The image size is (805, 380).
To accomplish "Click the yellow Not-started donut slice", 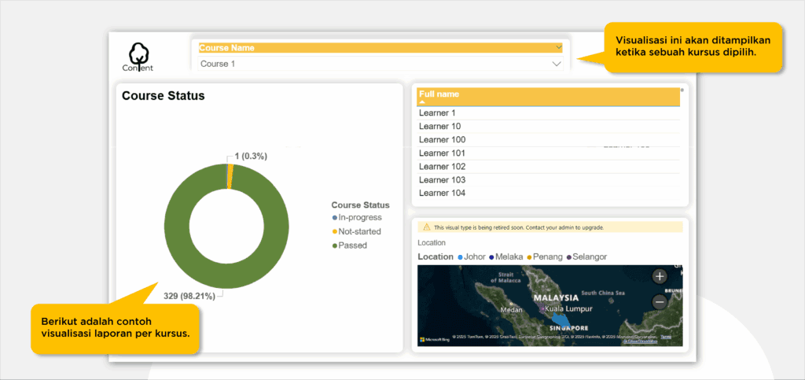I will [230, 176].
